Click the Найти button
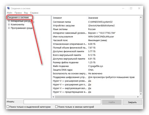 (x=112, y=102)
